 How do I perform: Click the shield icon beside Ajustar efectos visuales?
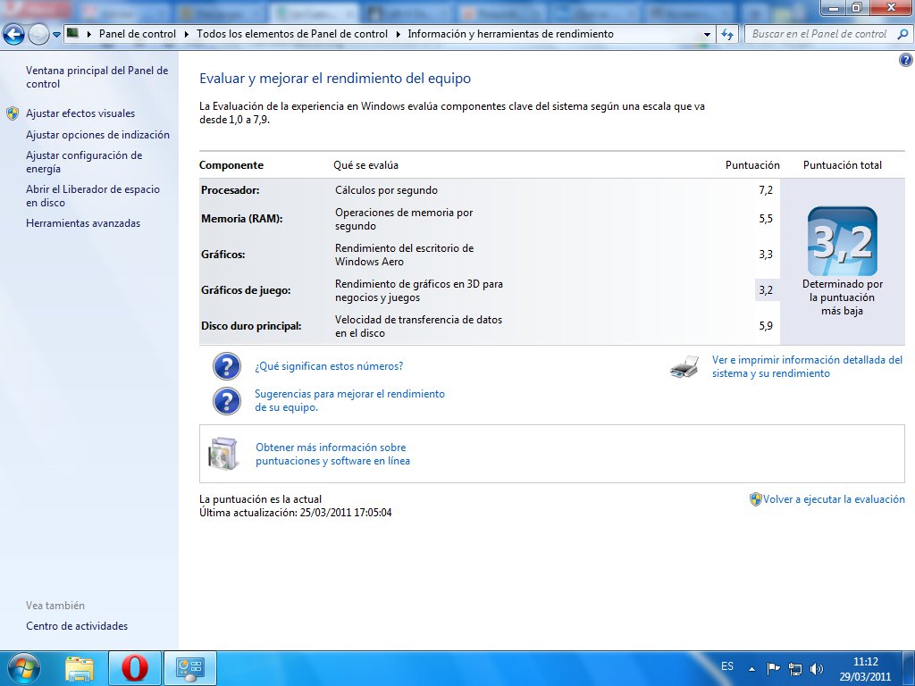13,113
